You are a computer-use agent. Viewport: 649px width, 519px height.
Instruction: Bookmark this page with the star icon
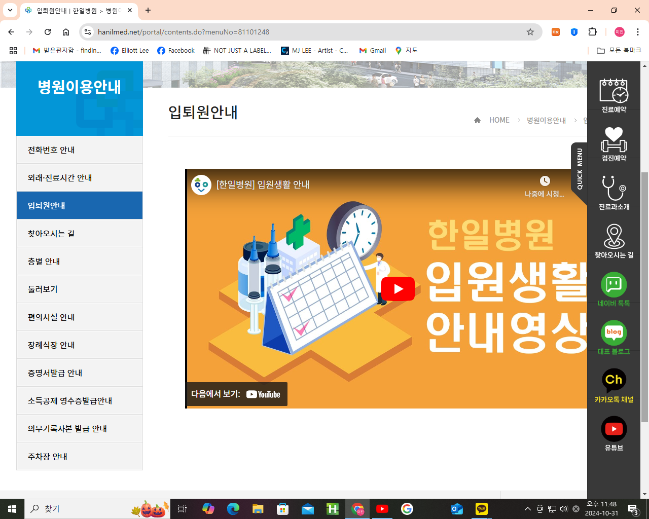tap(530, 31)
